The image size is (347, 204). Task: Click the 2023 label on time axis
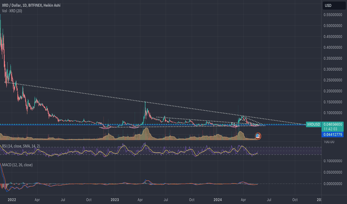click(115, 200)
